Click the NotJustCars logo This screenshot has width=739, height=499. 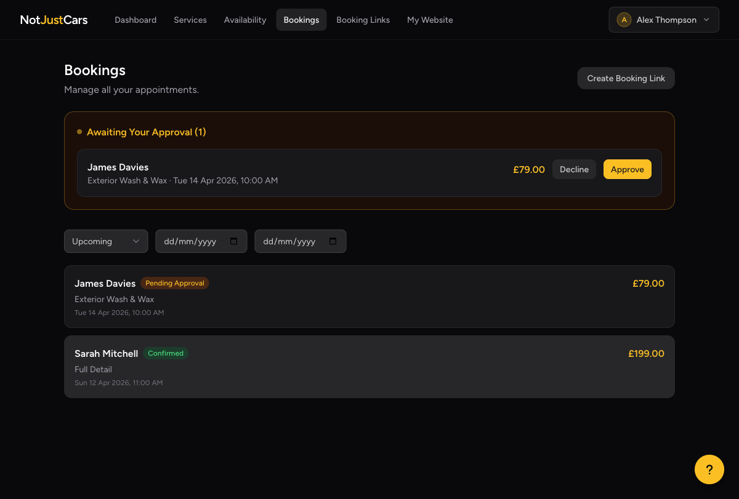pos(54,19)
